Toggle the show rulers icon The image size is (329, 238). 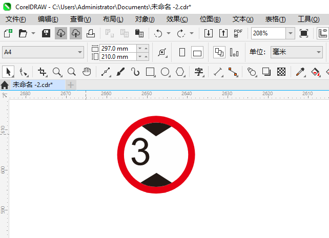[323, 33]
